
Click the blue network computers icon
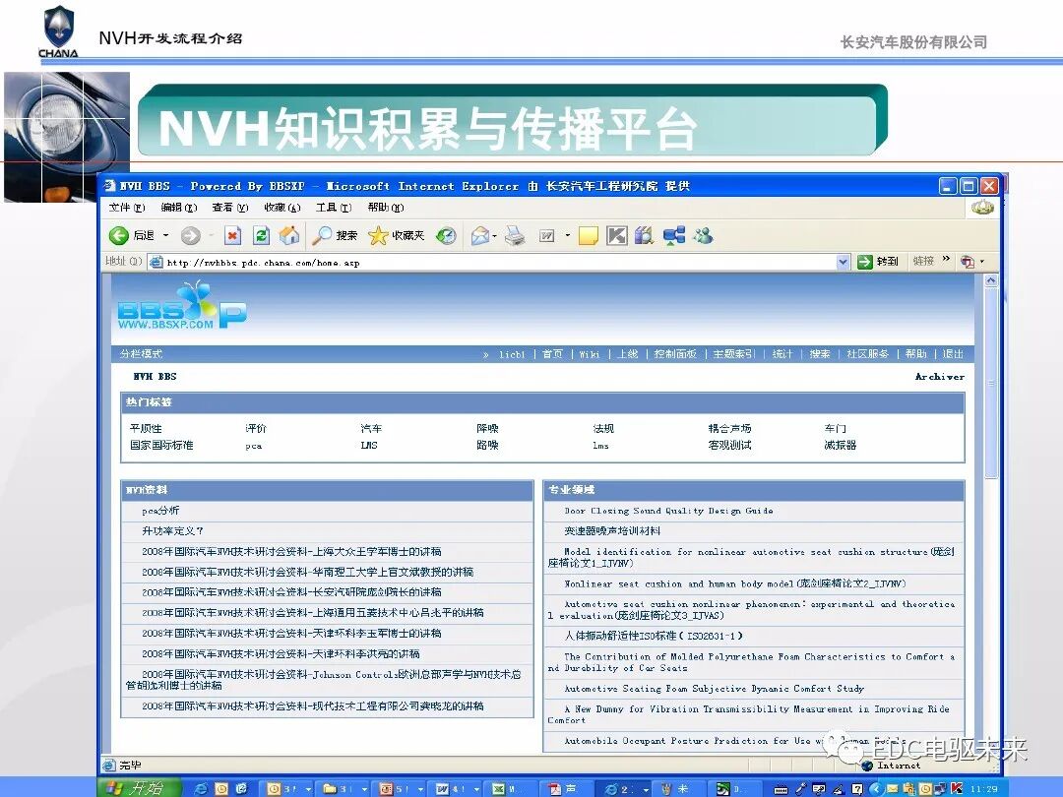(674, 236)
